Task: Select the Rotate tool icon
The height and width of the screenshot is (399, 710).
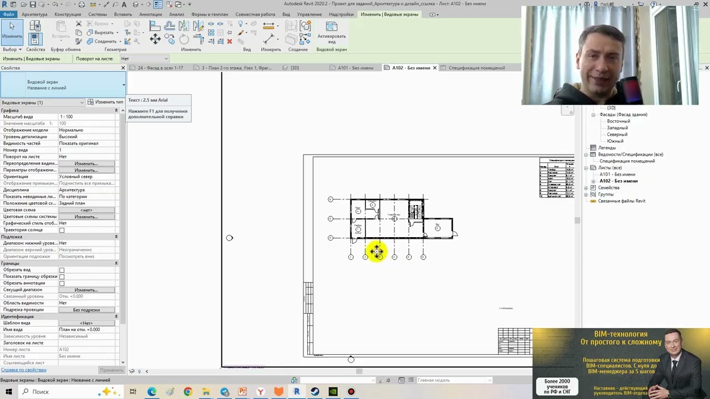Action: pos(184,39)
